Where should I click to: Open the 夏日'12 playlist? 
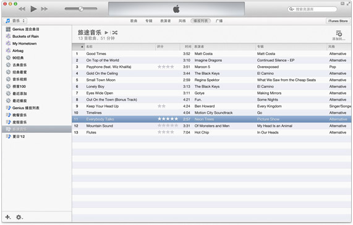36,137
